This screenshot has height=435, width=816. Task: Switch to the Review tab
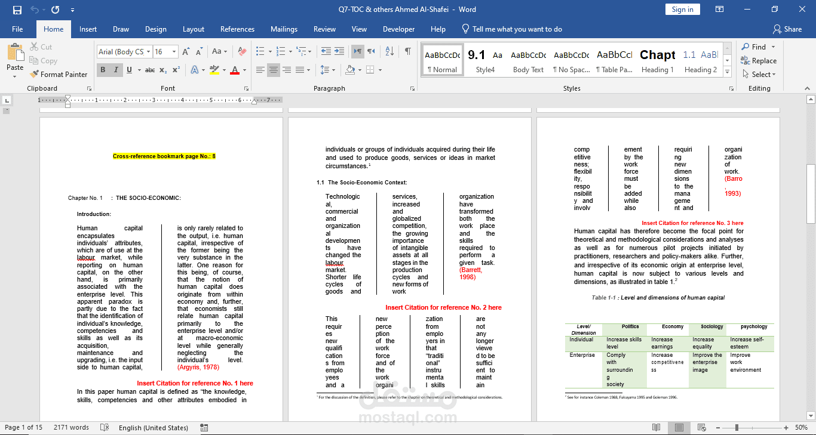324,29
